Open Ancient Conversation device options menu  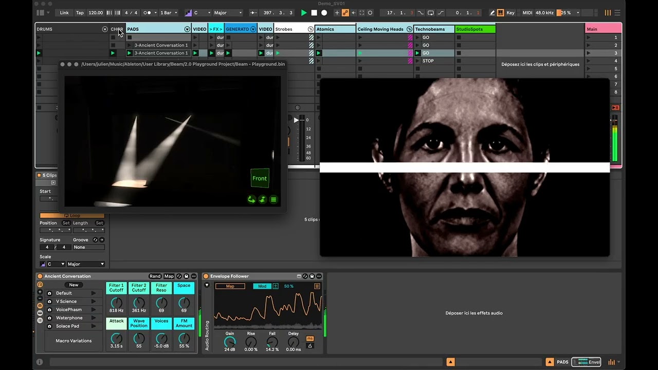click(194, 276)
